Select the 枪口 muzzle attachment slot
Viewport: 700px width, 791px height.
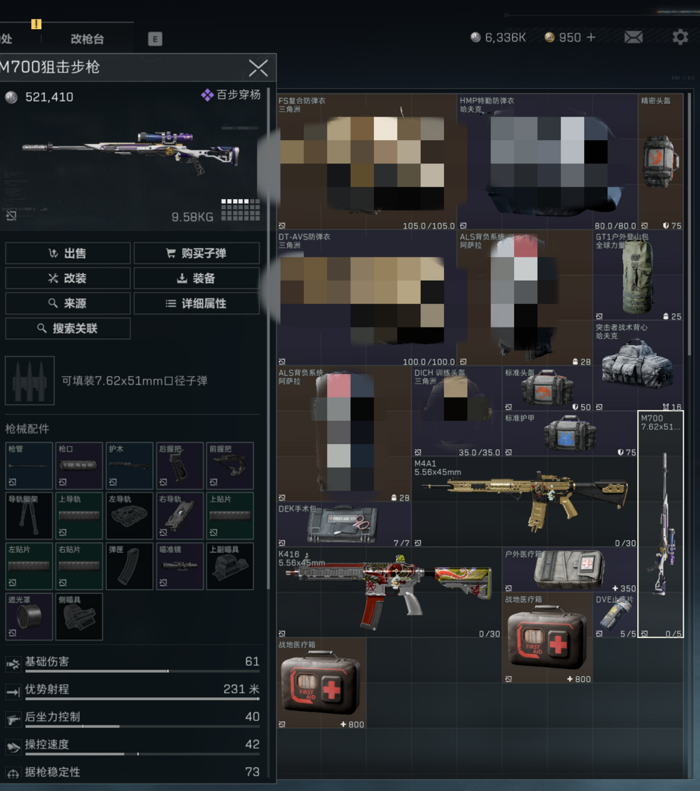tap(79, 466)
